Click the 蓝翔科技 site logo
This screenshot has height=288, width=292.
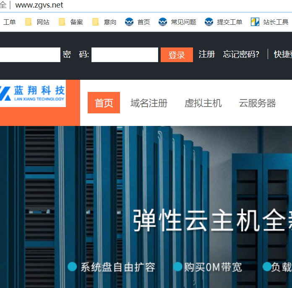click(x=33, y=94)
